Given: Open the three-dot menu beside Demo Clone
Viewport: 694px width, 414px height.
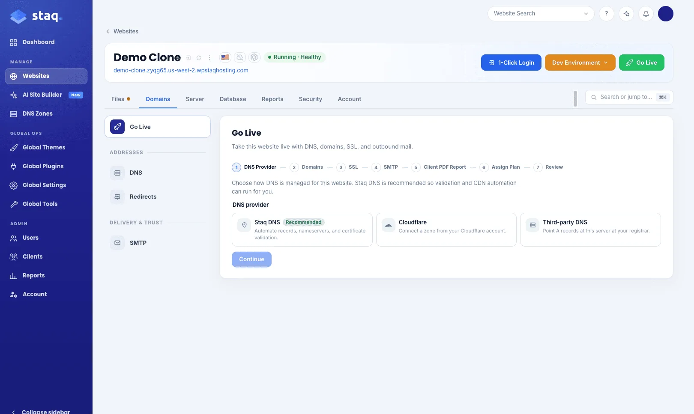Looking at the screenshot, I should click(x=209, y=58).
